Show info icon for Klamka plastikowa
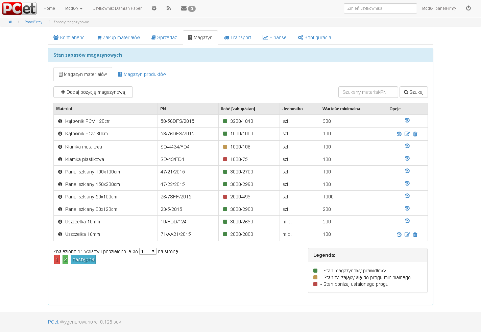The width and height of the screenshot is (481, 332). [60, 159]
